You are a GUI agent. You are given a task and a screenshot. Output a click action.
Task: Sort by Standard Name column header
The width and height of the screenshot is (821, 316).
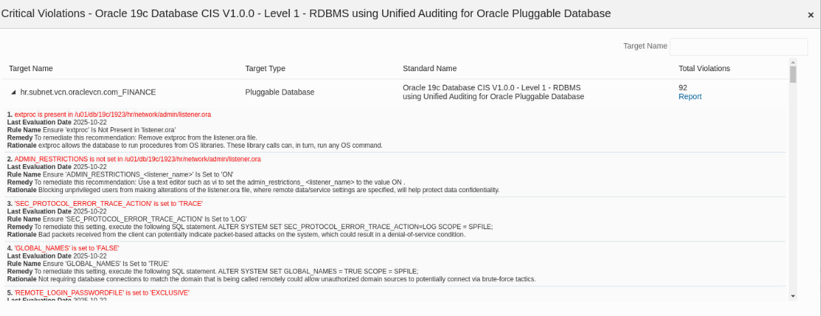click(x=429, y=68)
